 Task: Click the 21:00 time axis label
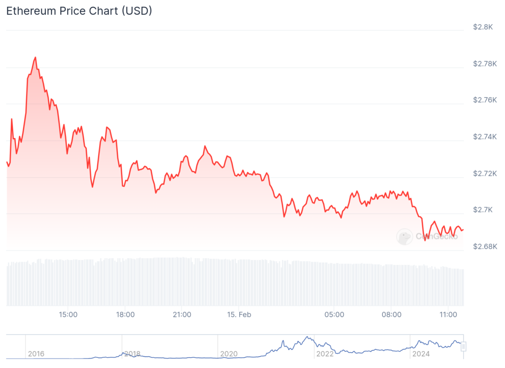182,314
